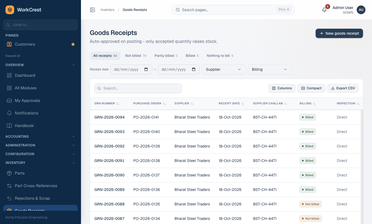The height and width of the screenshot is (224, 372).
Task: Switch to the Not billed tab
Action: [136, 56]
